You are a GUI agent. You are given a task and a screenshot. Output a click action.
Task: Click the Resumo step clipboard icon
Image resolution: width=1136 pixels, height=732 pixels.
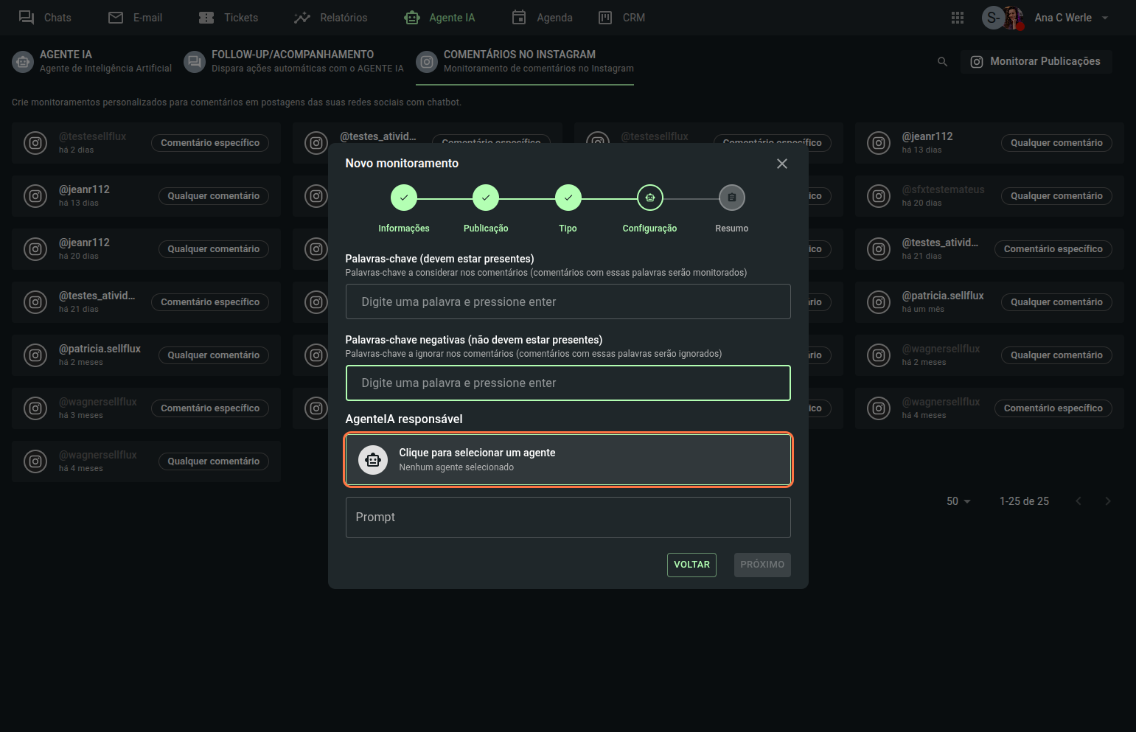pyautogui.click(x=731, y=198)
